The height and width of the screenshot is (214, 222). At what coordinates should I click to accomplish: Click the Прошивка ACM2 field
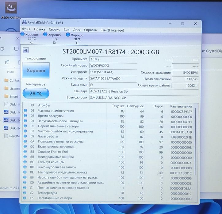coord(113,59)
